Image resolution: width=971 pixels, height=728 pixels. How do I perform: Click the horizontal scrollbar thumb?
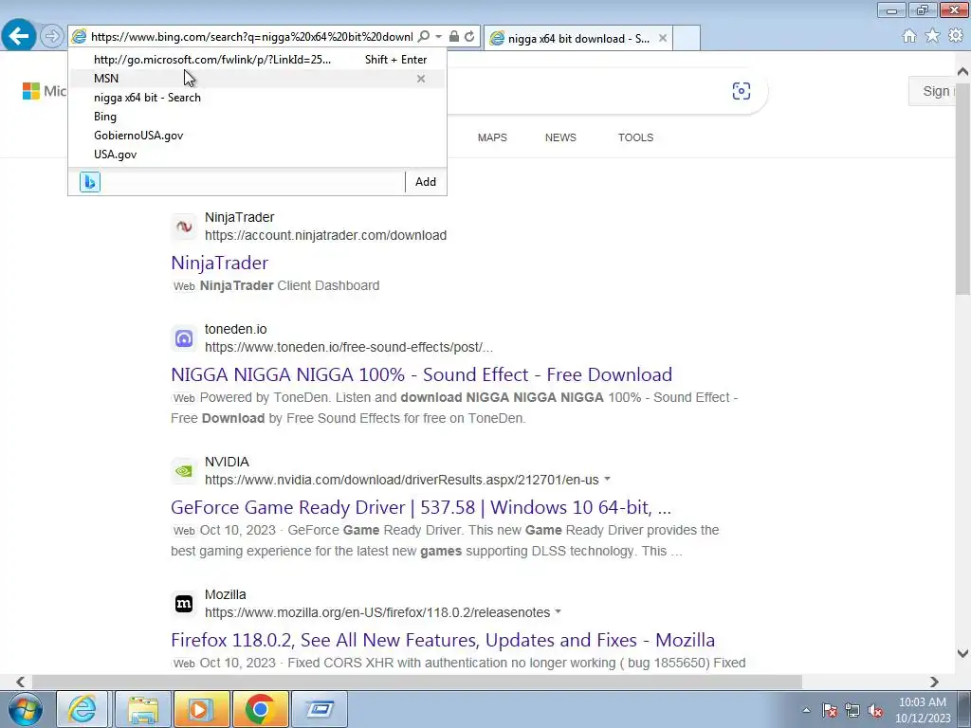pyautogui.click(x=417, y=682)
